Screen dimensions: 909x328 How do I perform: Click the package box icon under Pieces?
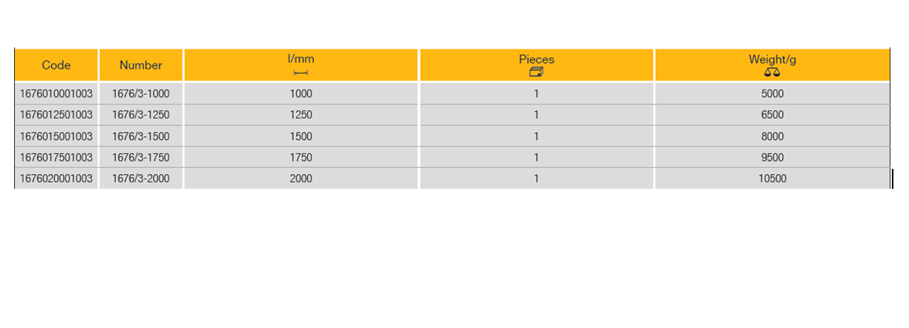[x=536, y=72]
